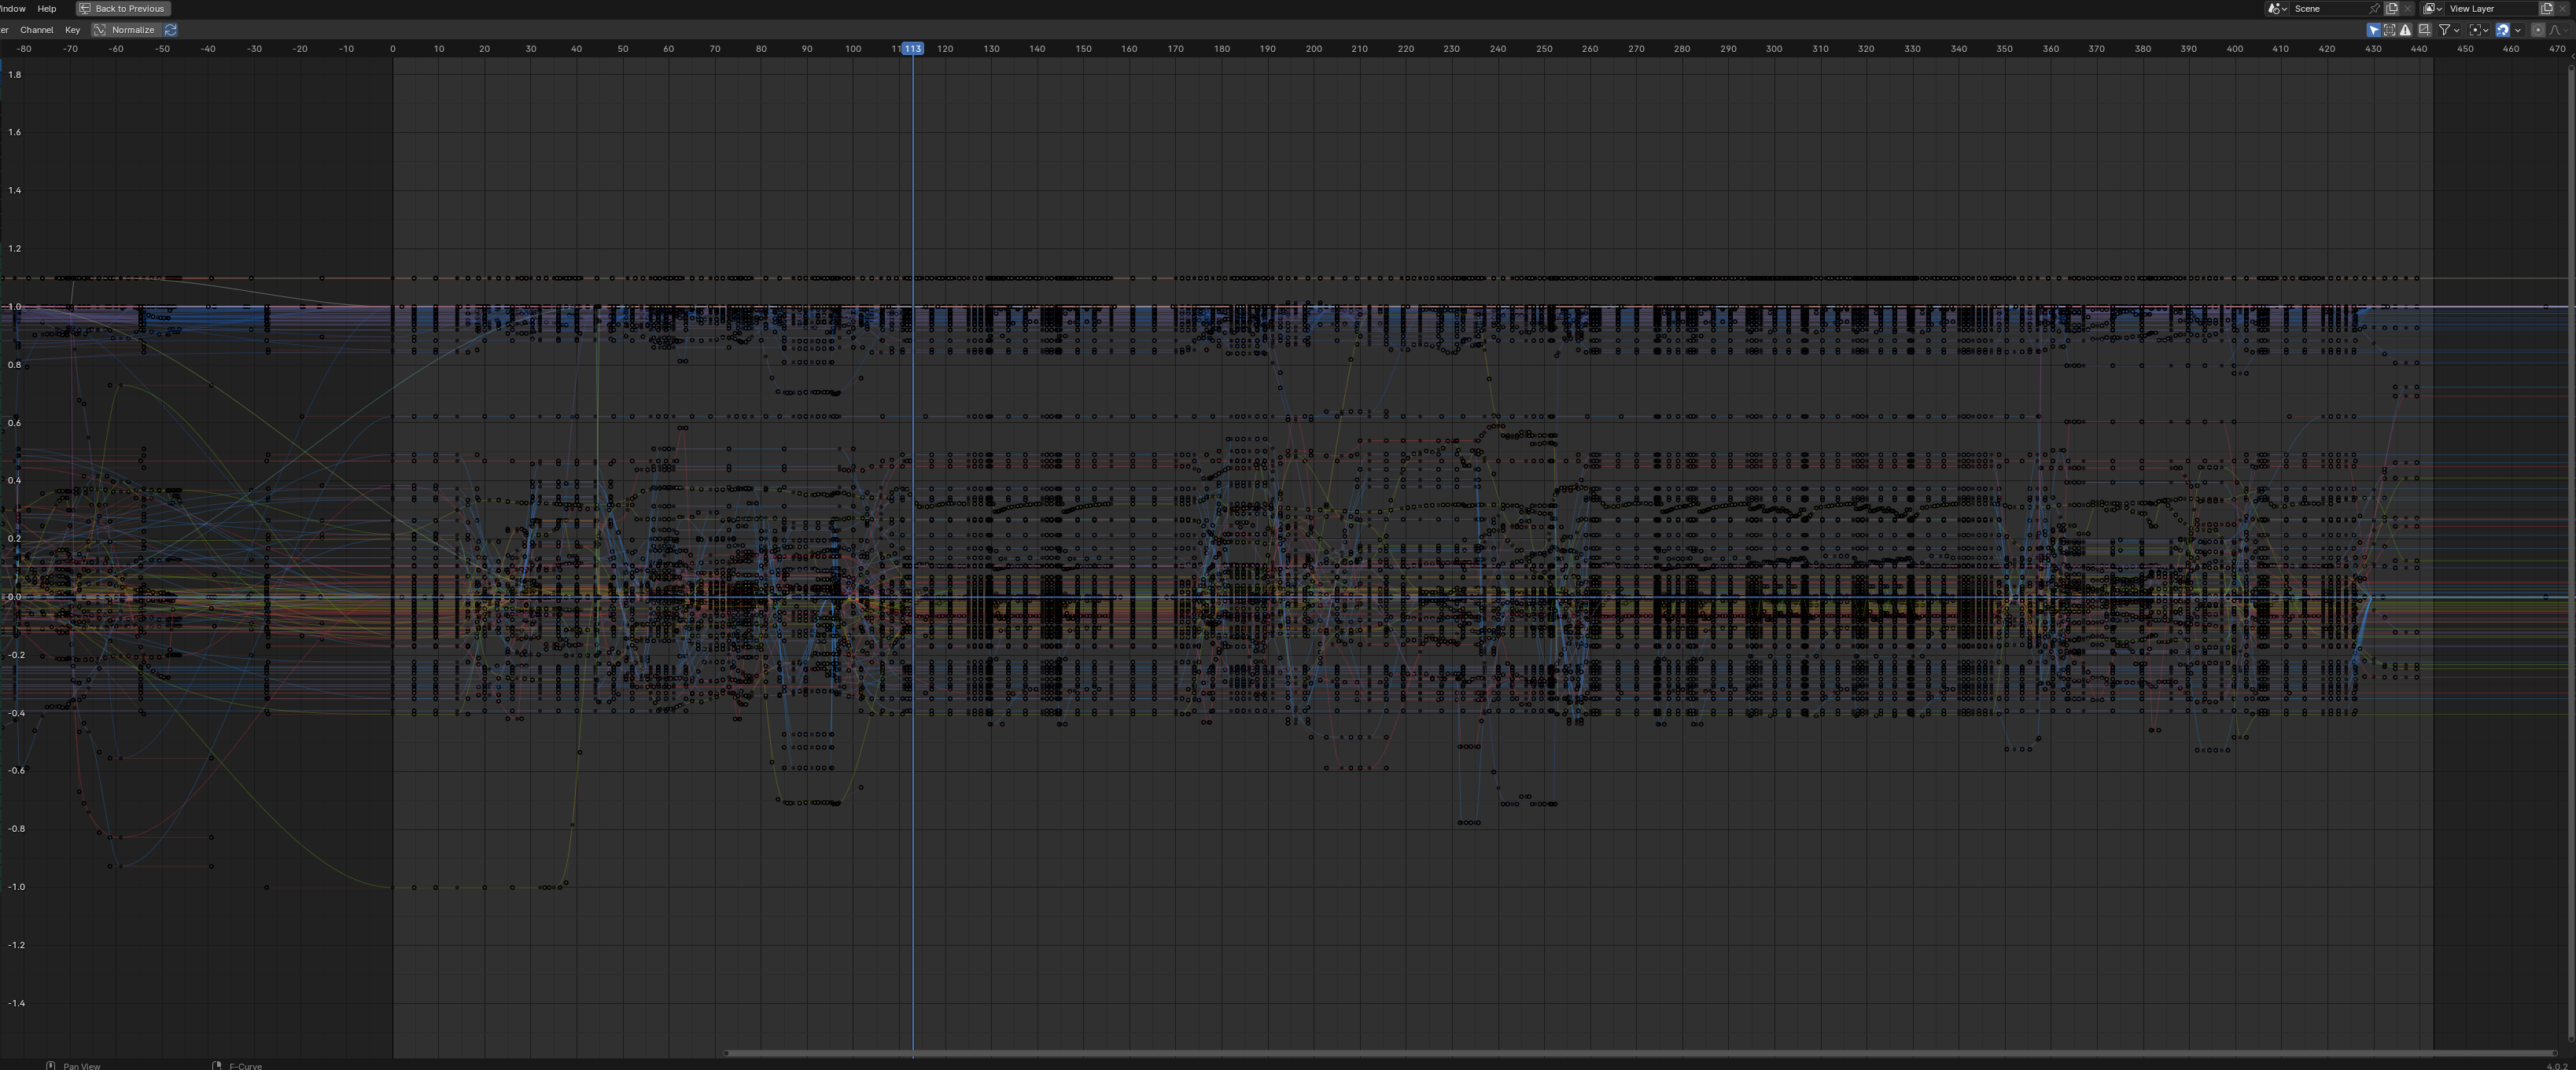
Task: Click new scene copy icon
Action: click(2391, 9)
